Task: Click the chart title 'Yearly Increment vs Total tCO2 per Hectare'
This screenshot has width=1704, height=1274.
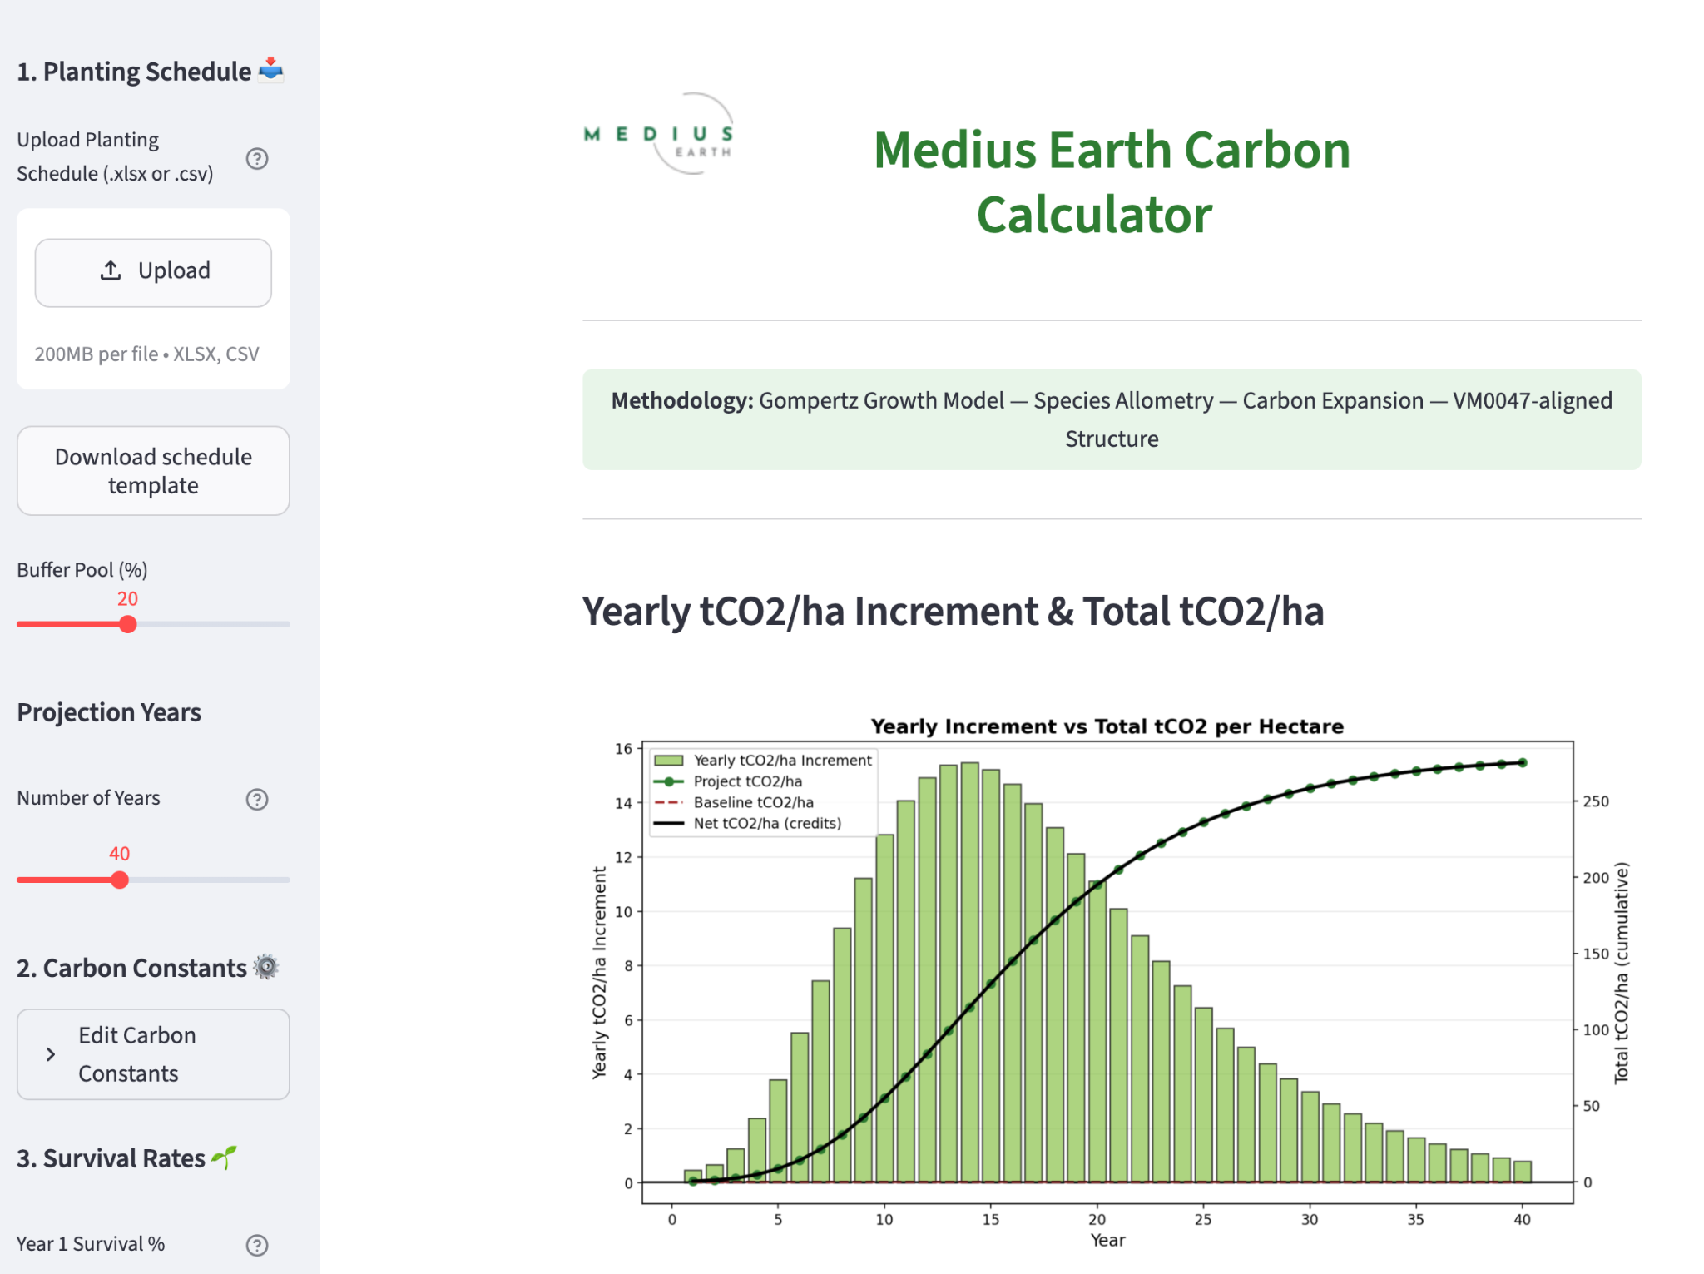Action: point(1107,726)
